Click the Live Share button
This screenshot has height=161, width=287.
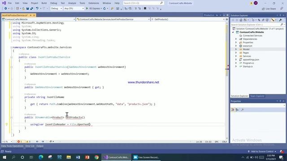269,8
